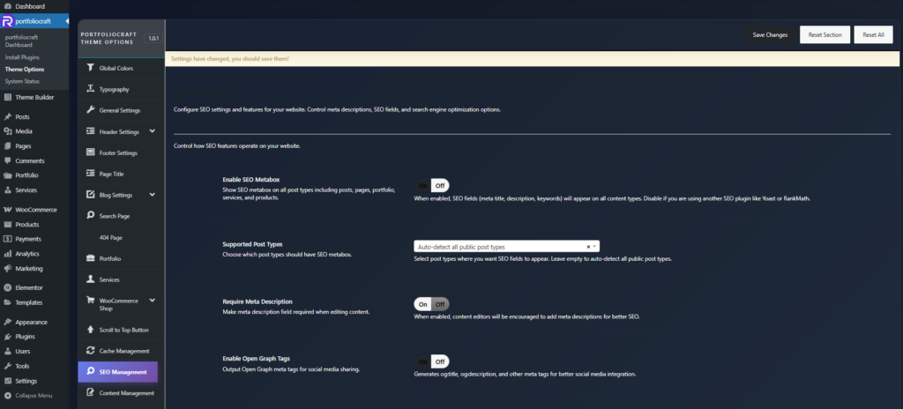Click the Search Page magnifier icon

coord(90,215)
